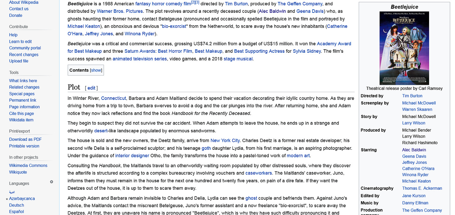
Task: Follow the bio-exorcist link in intro
Action: click(174, 27)
